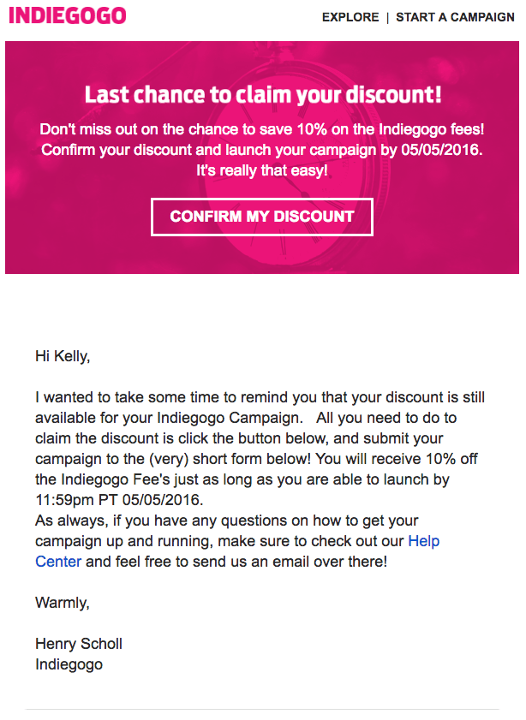
Task: Follow the blue Help link in the email body
Action: [423, 541]
